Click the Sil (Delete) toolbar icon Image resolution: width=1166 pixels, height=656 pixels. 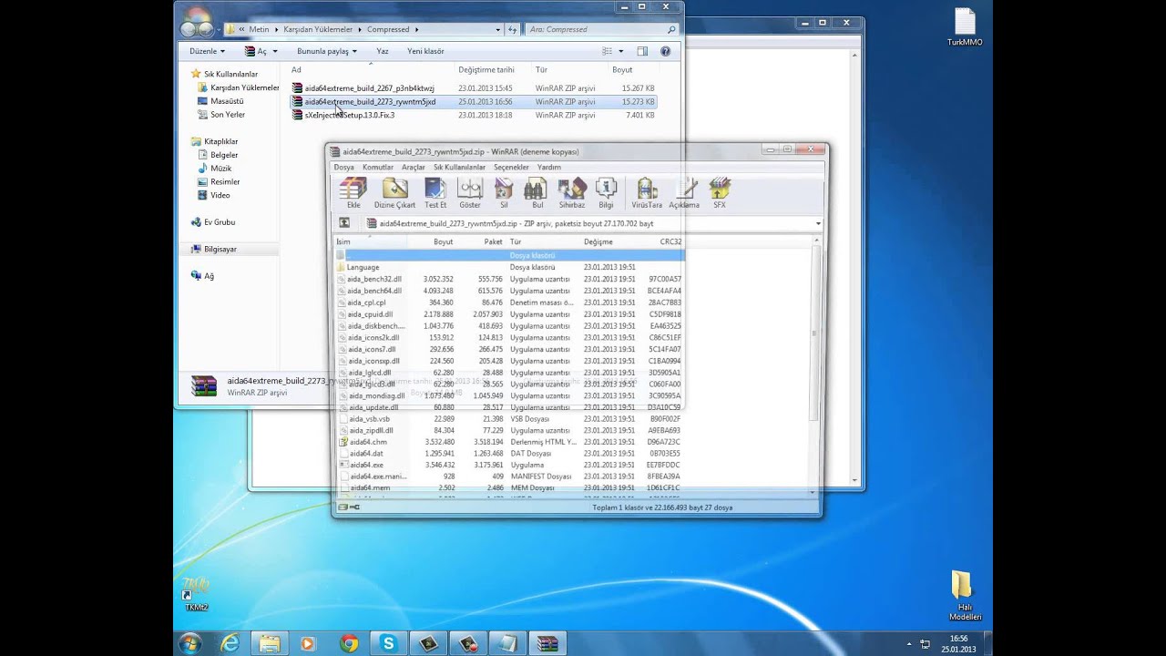tap(504, 192)
